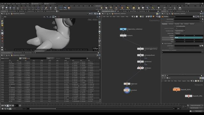Add a Spot Light from the shelf
Viewport: 204px width, 115px height.
click(x=106, y=8)
